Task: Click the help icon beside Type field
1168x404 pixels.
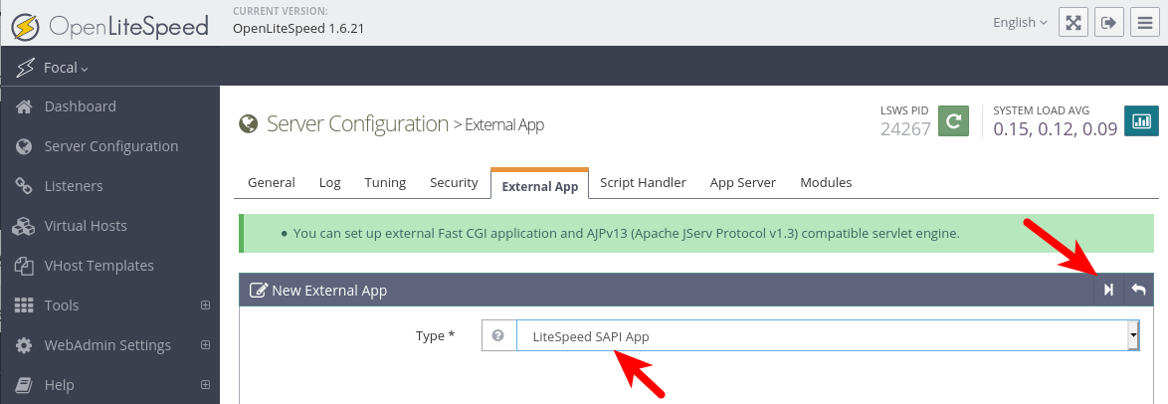Action: (x=498, y=336)
